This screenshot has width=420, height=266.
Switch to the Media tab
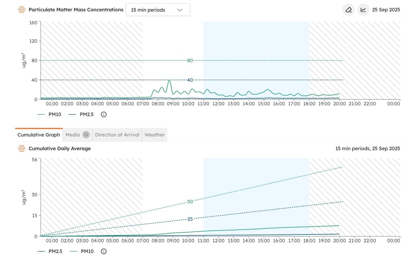coord(78,135)
